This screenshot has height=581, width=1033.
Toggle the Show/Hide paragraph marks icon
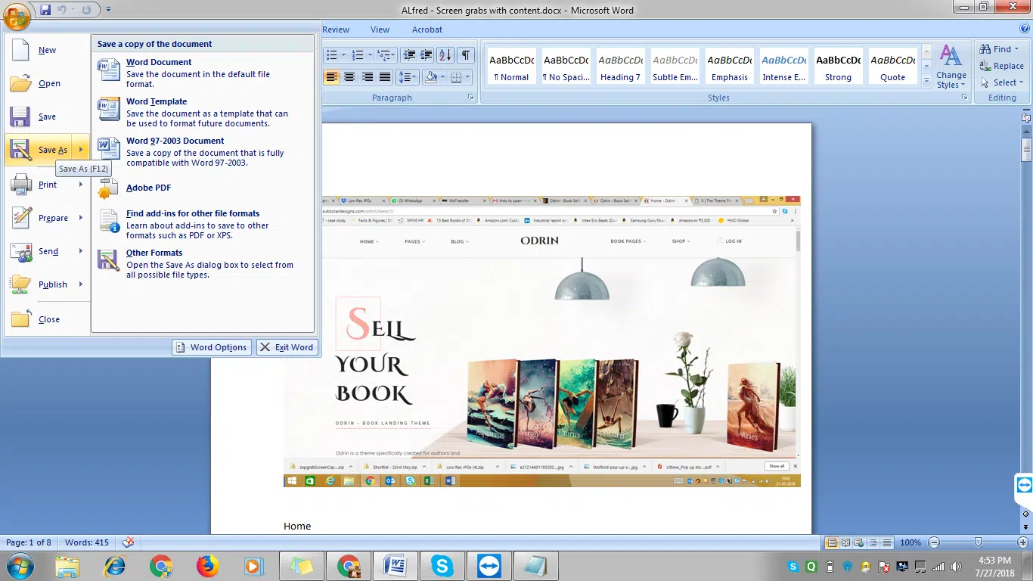[466, 55]
